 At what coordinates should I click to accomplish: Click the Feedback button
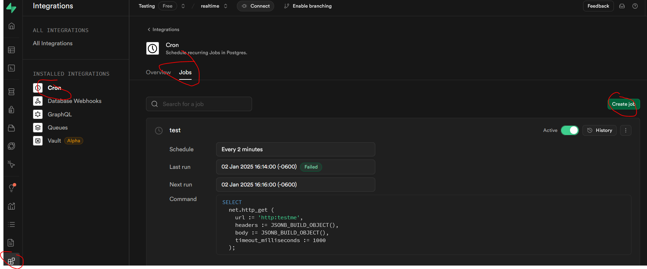[598, 6]
